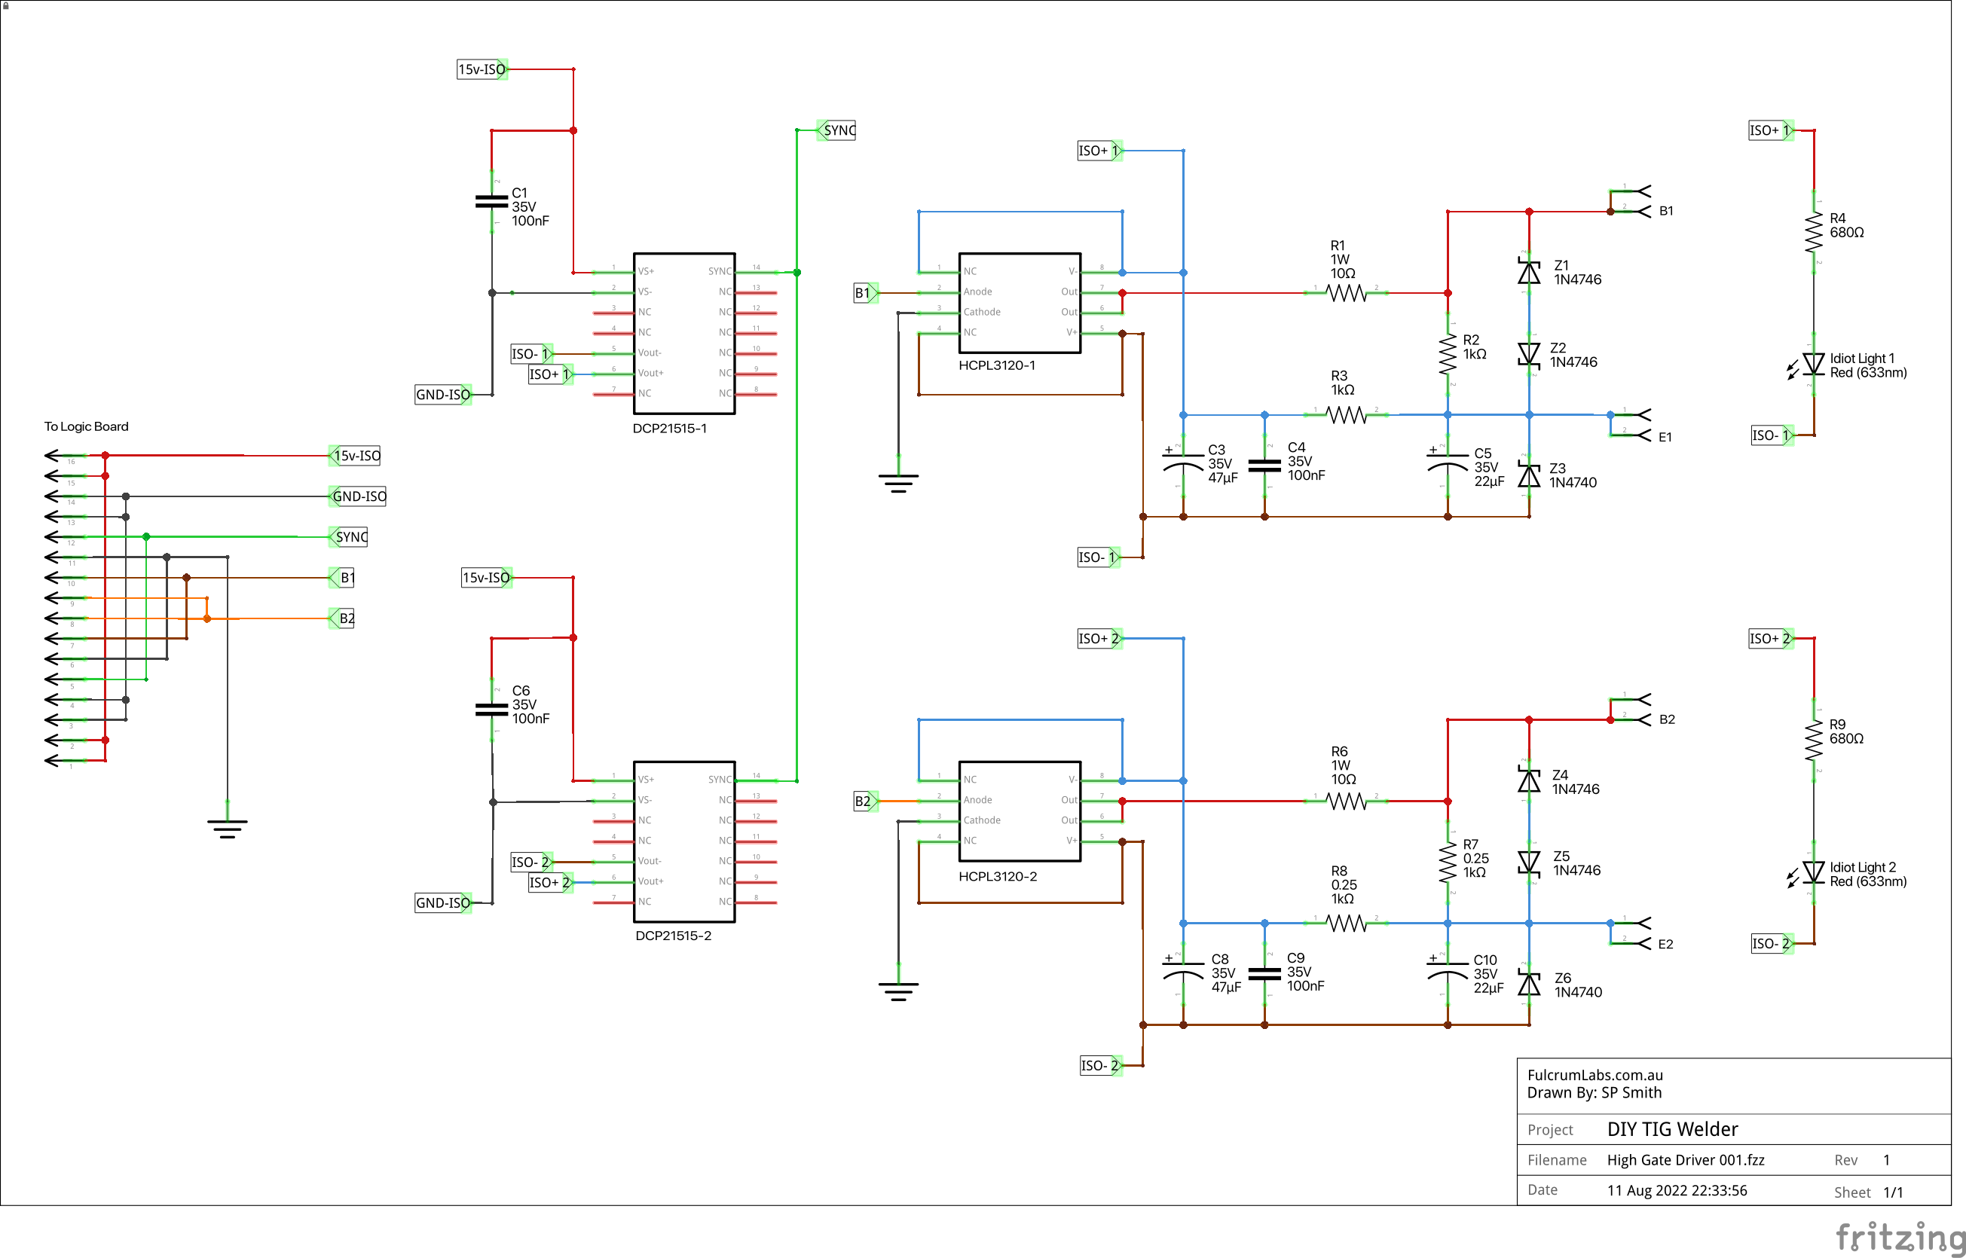Click the 'DIY TIG Welder' project name
The height and width of the screenshot is (1258, 1966).
coord(1672,1129)
